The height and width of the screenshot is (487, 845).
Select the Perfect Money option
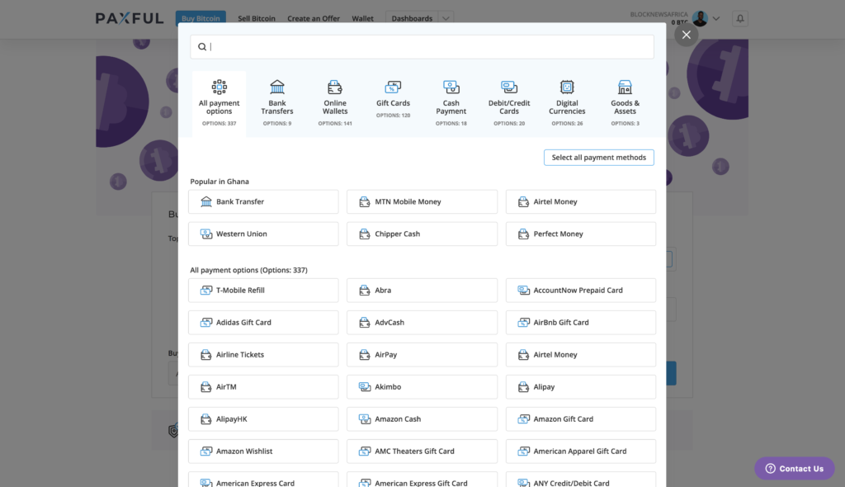(x=581, y=234)
